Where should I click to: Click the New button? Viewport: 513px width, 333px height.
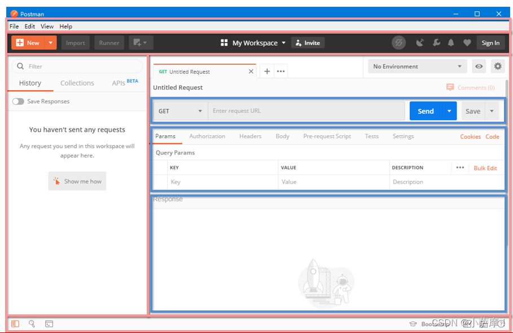(x=28, y=43)
